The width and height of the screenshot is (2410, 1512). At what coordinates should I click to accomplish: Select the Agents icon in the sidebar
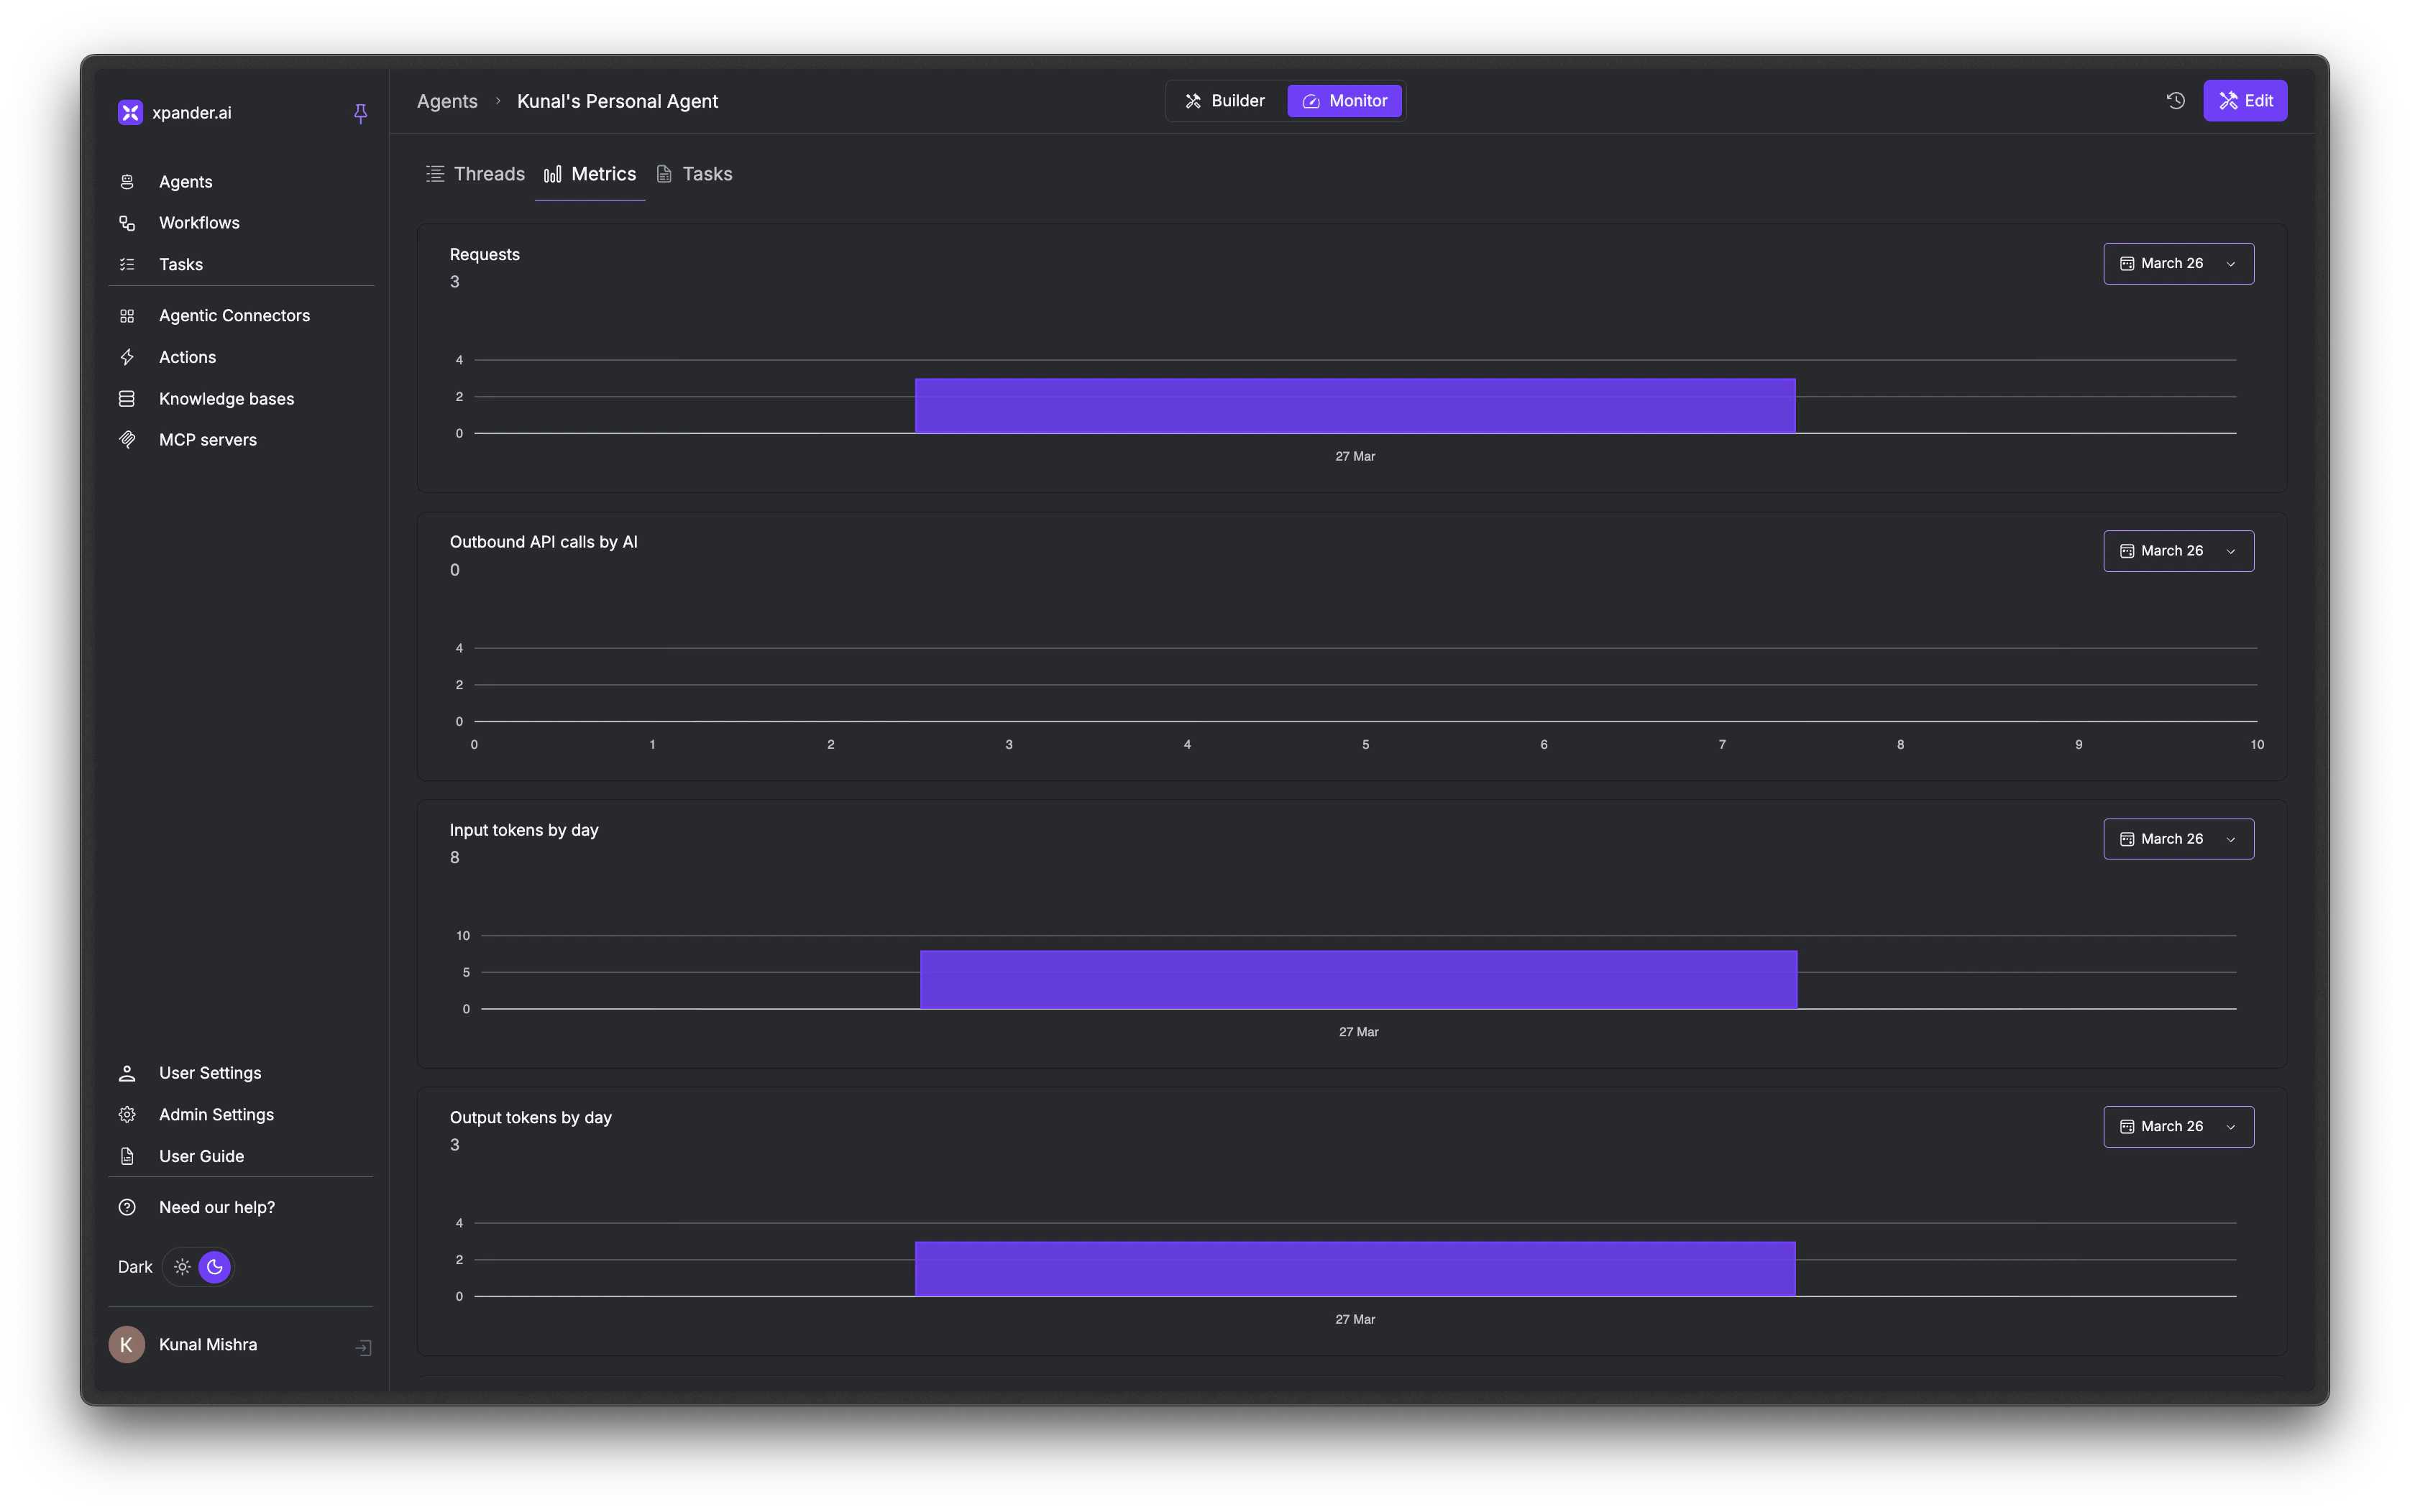[x=127, y=181]
